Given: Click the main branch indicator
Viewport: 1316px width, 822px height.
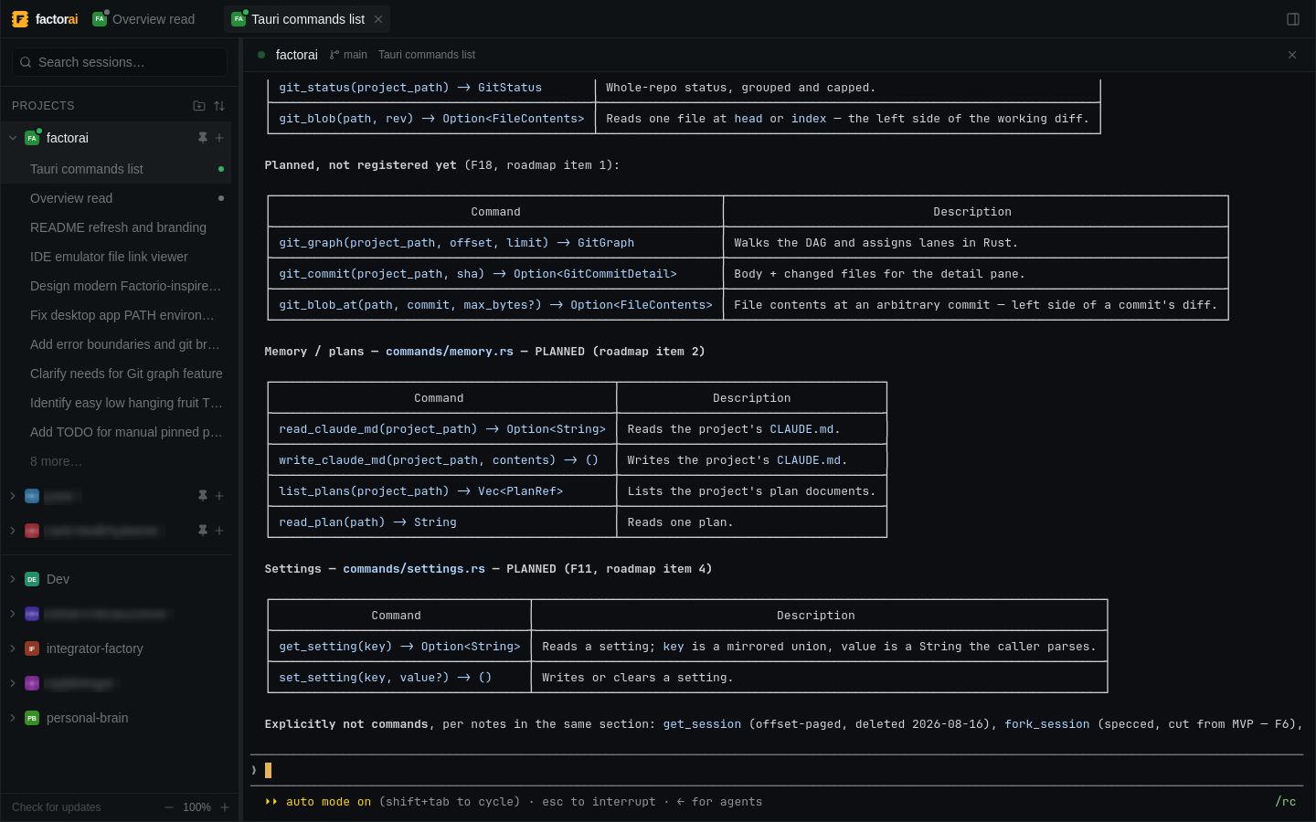Looking at the screenshot, I should [348, 55].
